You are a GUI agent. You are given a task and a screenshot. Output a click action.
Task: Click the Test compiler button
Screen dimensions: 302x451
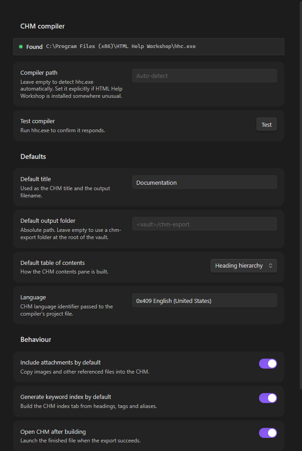pyautogui.click(x=266, y=125)
